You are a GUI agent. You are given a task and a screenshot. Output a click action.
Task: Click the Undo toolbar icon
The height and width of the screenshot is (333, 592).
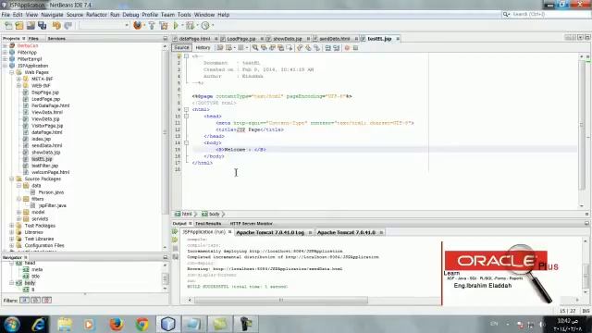(56, 25)
